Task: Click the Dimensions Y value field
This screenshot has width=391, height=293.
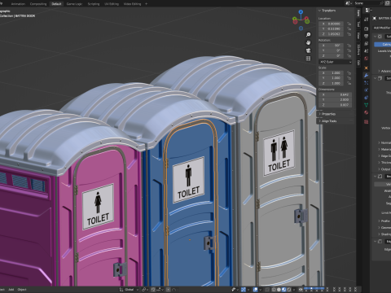Action: tap(336, 99)
